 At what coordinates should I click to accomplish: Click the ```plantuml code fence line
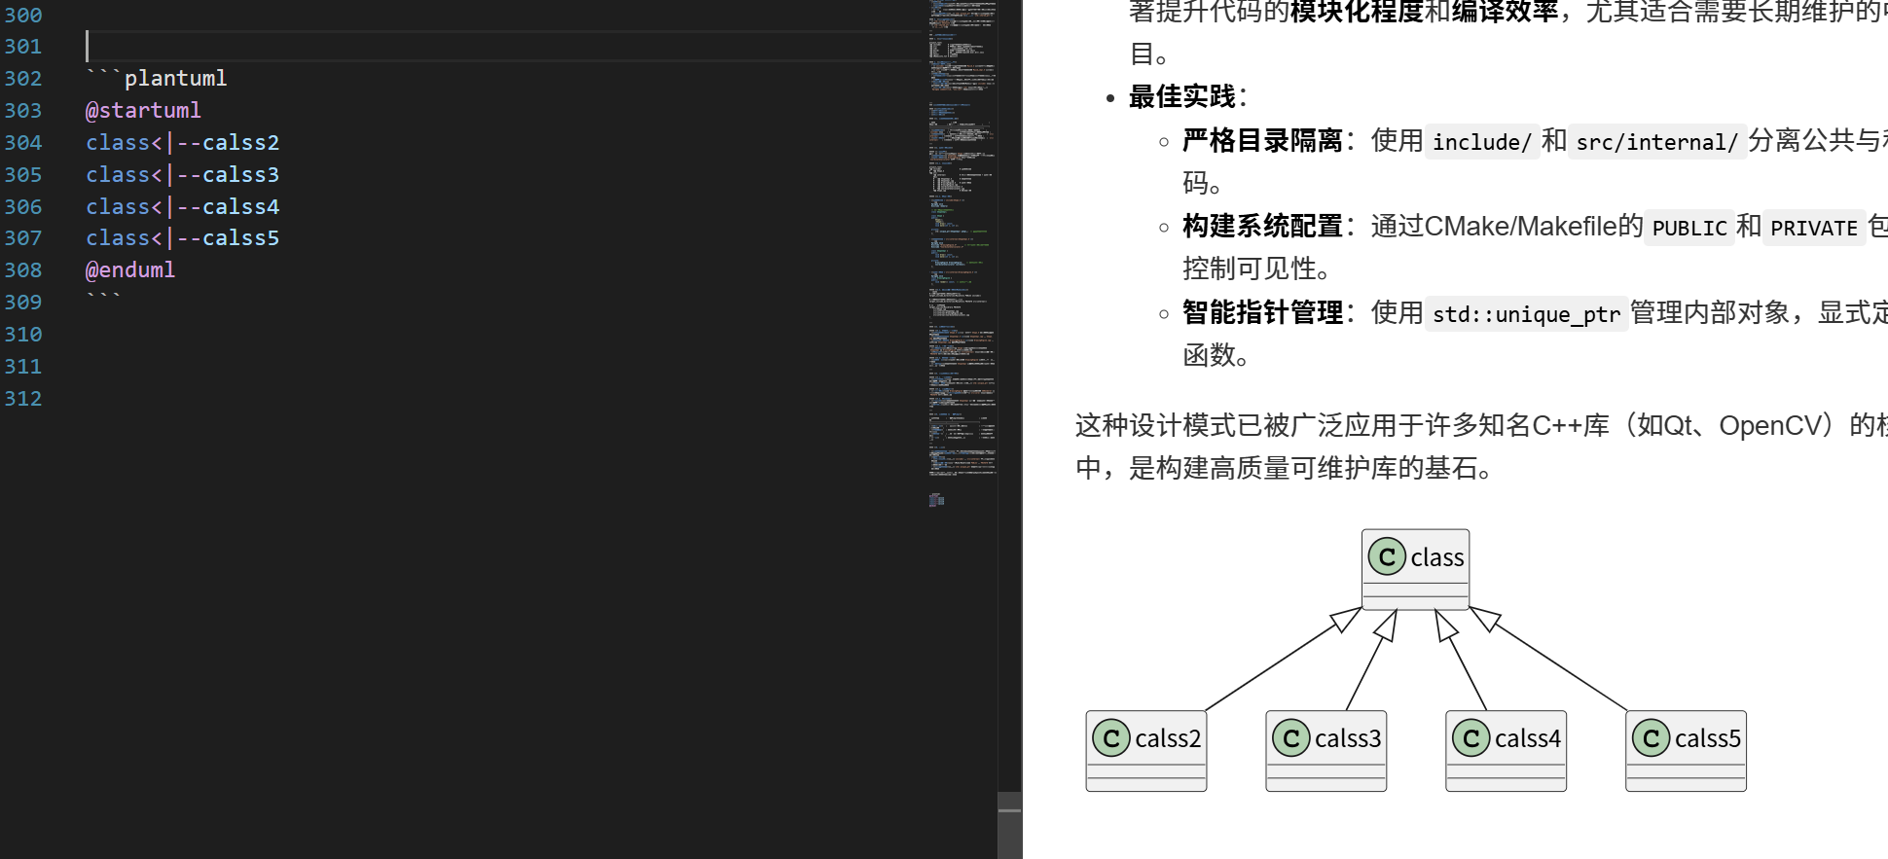click(x=156, y=78)
